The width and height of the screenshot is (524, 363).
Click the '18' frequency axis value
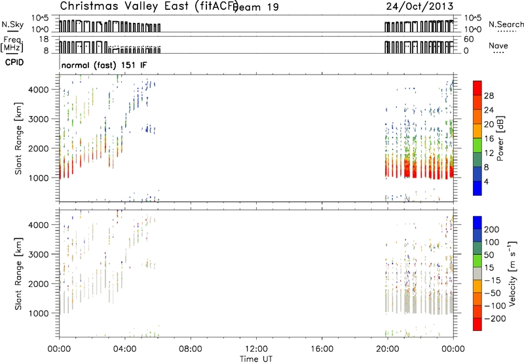click(44, 39)
